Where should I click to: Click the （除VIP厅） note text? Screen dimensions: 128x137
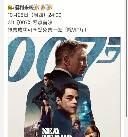pos(75,30)
